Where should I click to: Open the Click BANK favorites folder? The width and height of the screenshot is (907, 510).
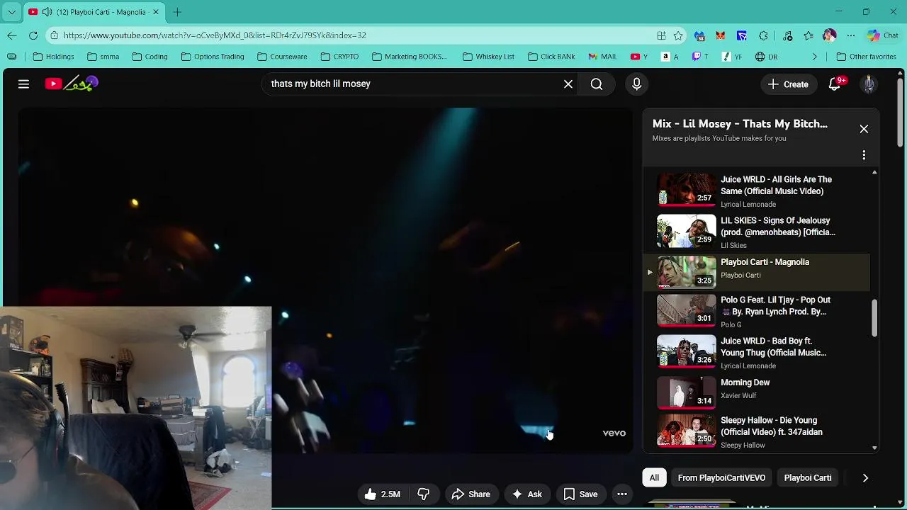point(551,57)
